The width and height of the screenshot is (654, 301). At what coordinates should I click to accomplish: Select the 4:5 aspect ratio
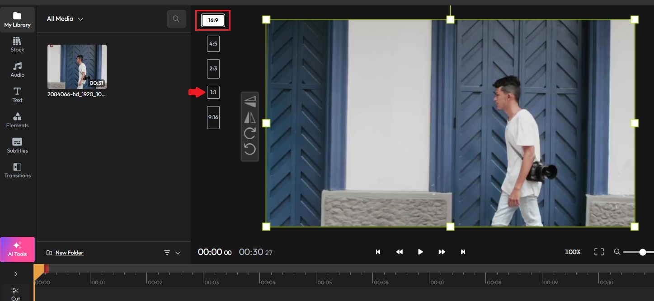pyautogui.click(x=213, y=44)
